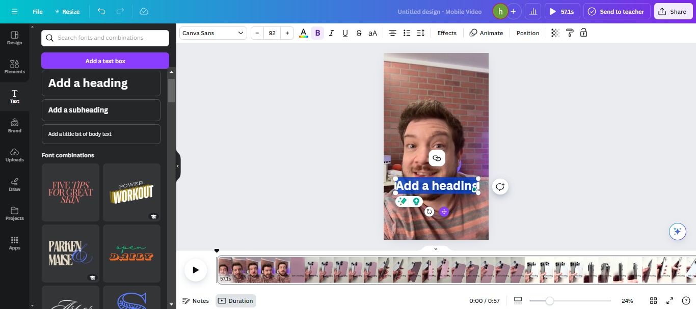Select the Text sidebar tab
The width and height of the screenshot is (696, 309).
(x=14, y=96)
